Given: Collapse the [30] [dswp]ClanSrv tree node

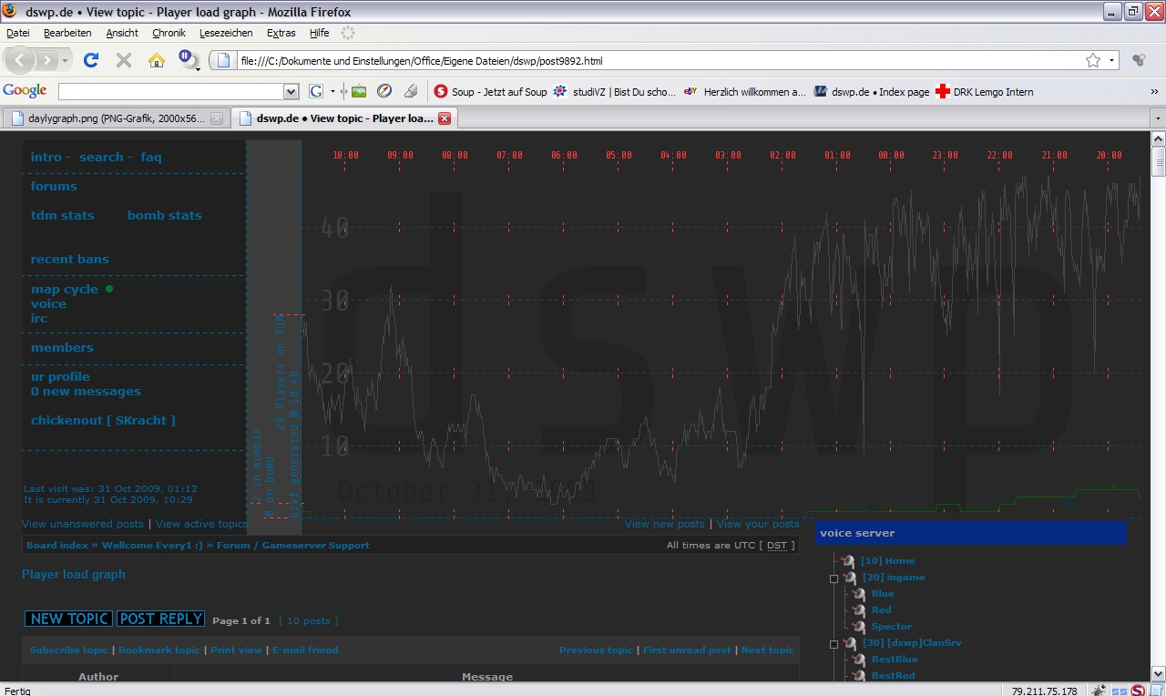Looking at the screenshot, I should [x=834, y=644].
